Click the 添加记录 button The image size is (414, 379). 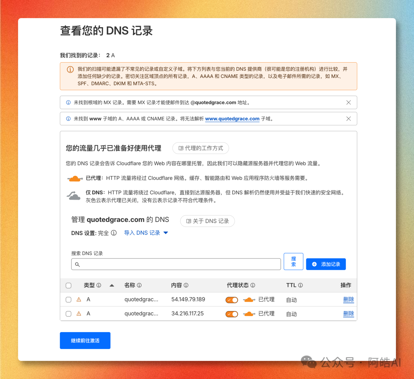click(x=326, y=264)
